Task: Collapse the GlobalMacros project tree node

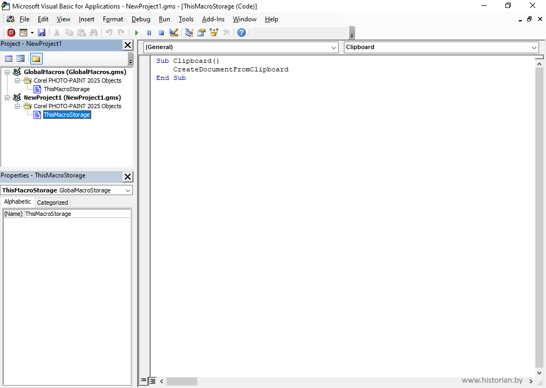Action: tap(7, 72)
